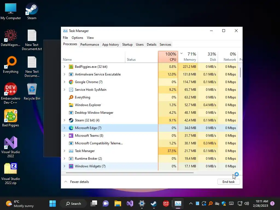
Task: Click the taskbar Search box
Action: tap(73, 203)
